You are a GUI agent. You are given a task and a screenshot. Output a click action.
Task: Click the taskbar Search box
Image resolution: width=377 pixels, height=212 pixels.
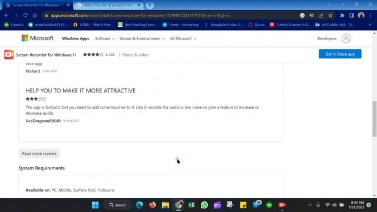point(117,205)
